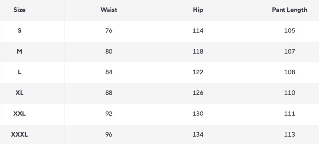Image resolution: width=319 pixels, height=144 pixels.
Task: Select the XXXL size row label
Action: tap(20, 135)
